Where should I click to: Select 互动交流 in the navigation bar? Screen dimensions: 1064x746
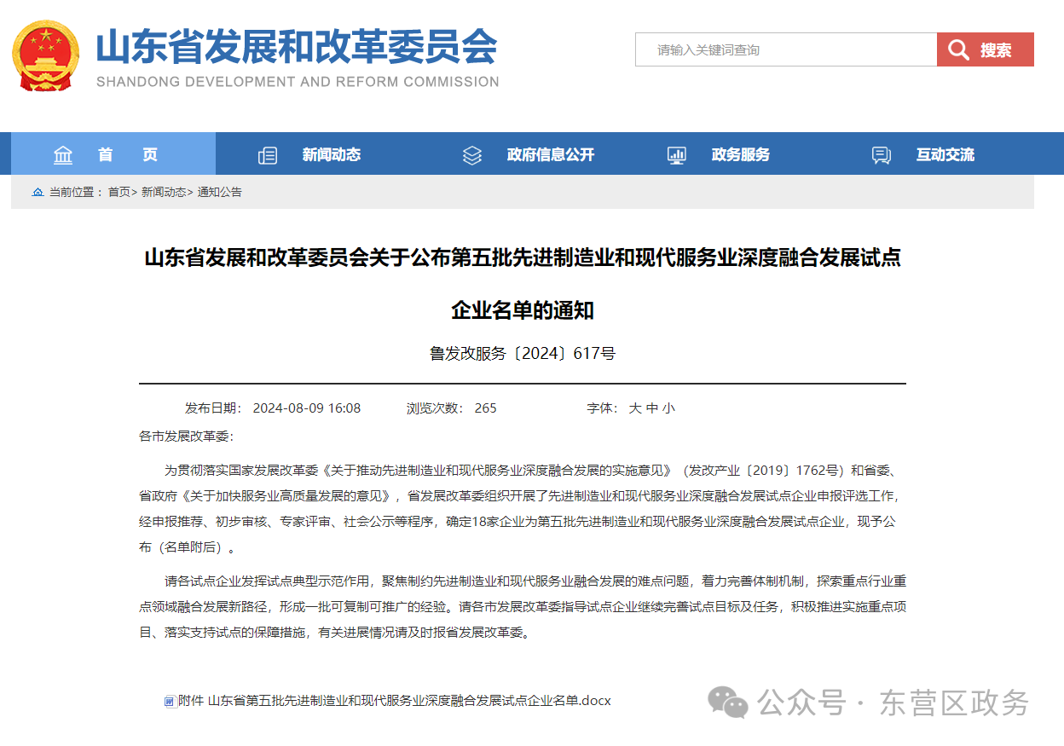click(x=945, y=154)
